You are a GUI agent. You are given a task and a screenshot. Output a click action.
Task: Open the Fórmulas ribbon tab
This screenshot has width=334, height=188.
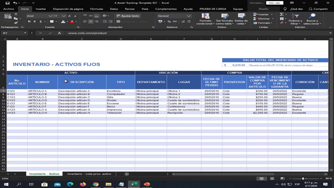tap(97, 9)
